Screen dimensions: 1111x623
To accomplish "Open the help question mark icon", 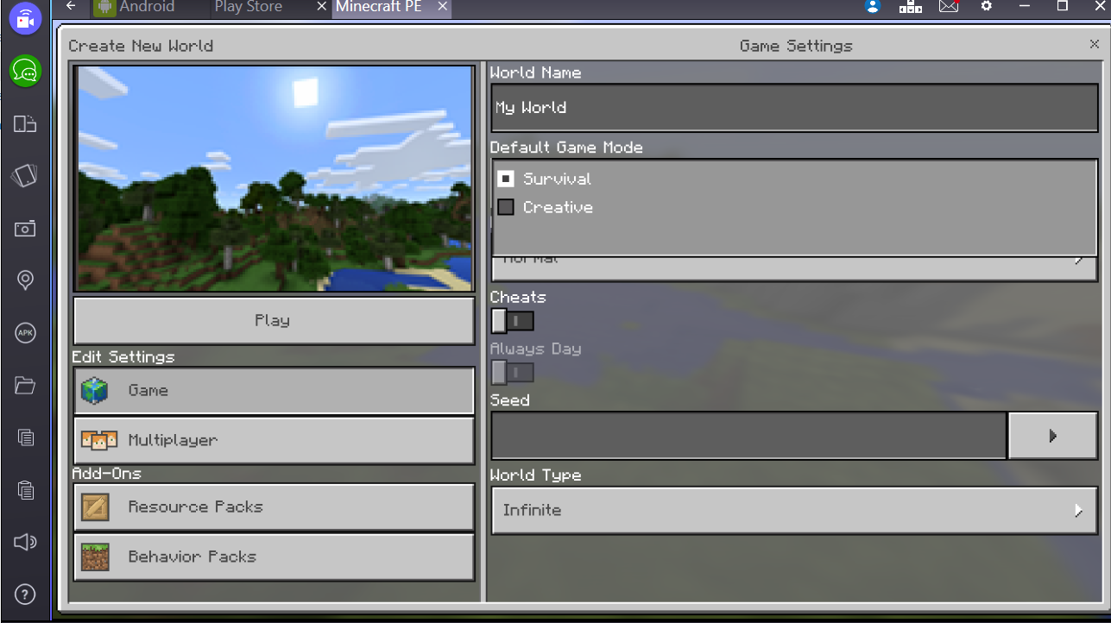I will (x=25, y=595).
